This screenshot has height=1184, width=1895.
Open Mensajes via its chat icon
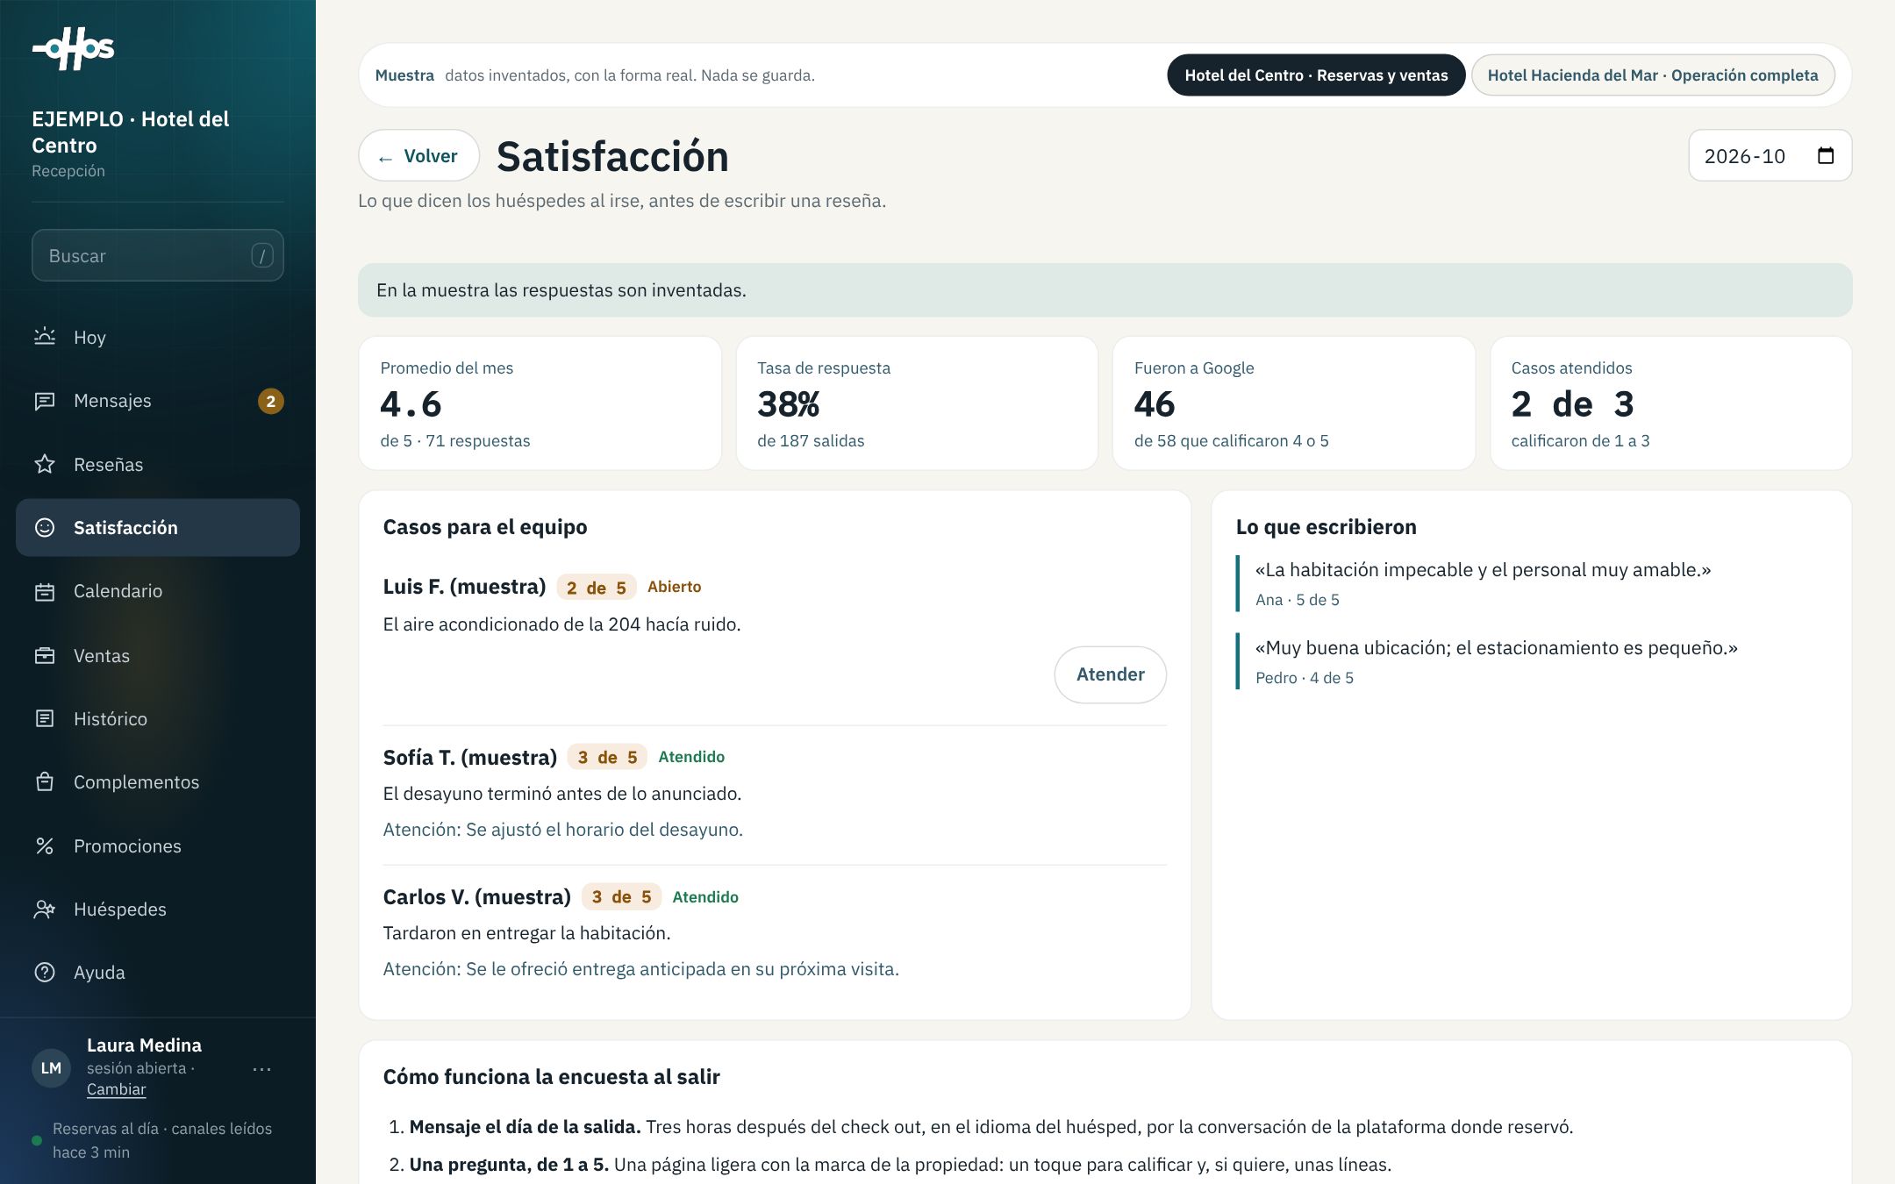45,401
